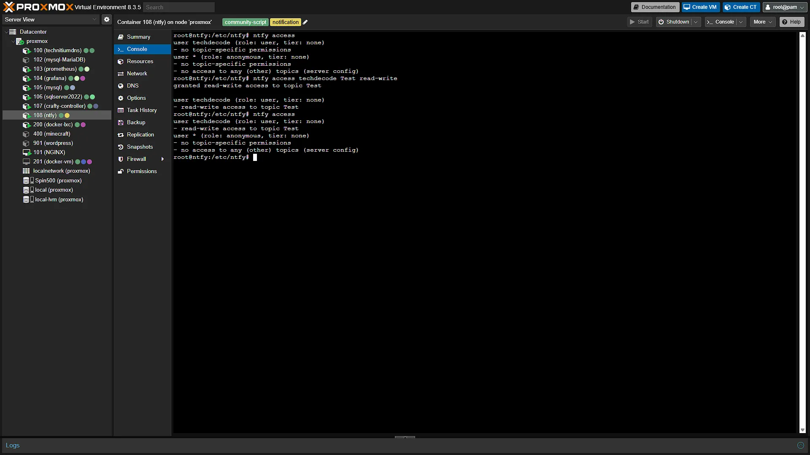Image resolution: width=810 pixels, height=455 pixels.
Task: Select 200 (docker-lxc) container
Action: pos(57,125)
